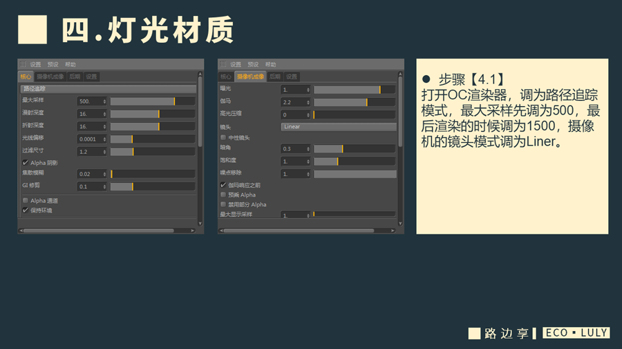Screen dimensions: 622x349
Task: Click the scroll-down arrow of the left panel
Action: click(200, 223)
